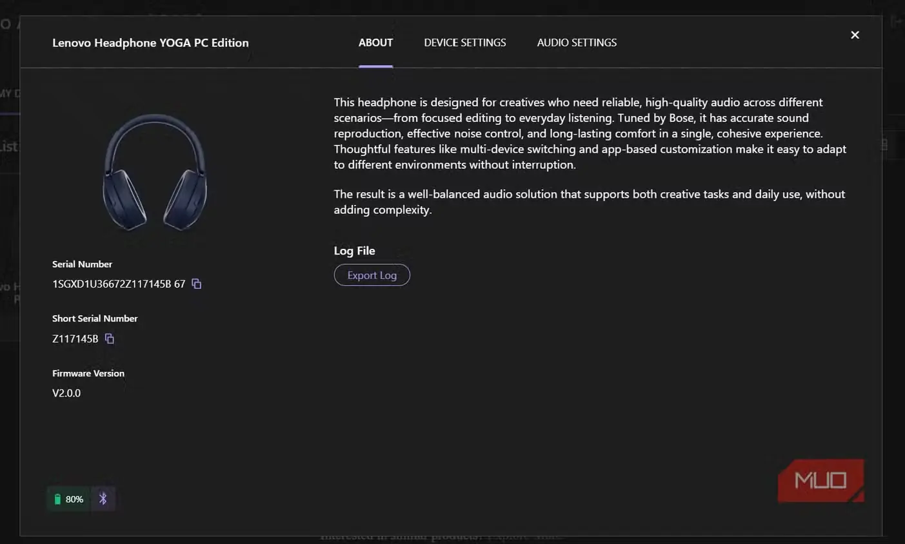Click the Lenovo Headphone YOGA PC Edition title
Image resolution: width=905 pixels, height=544 pixels.
point(150,43)
